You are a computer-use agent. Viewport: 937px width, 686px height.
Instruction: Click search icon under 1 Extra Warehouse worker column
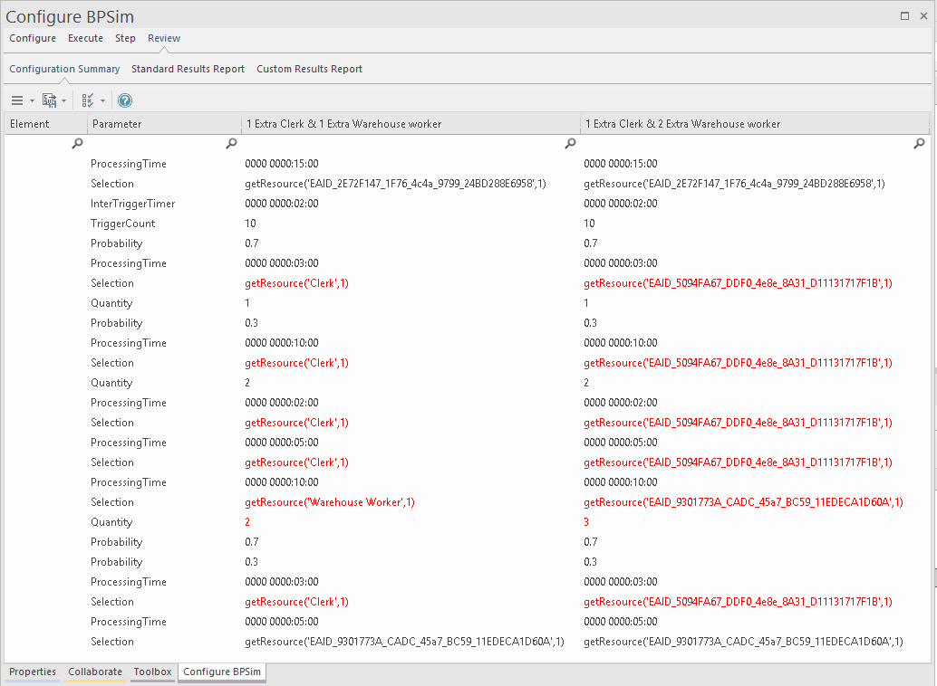click(x=570, y=143)
